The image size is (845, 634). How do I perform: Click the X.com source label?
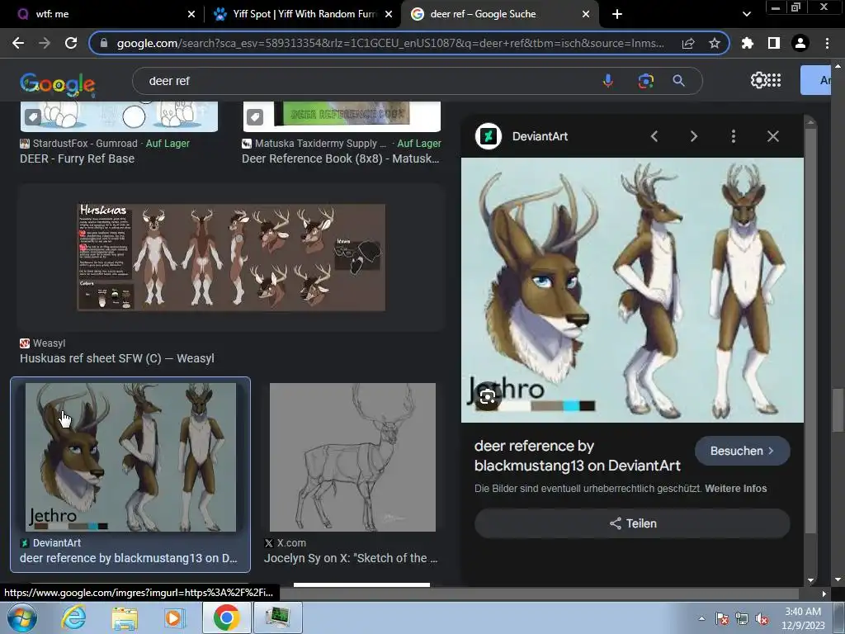point(291,543)
